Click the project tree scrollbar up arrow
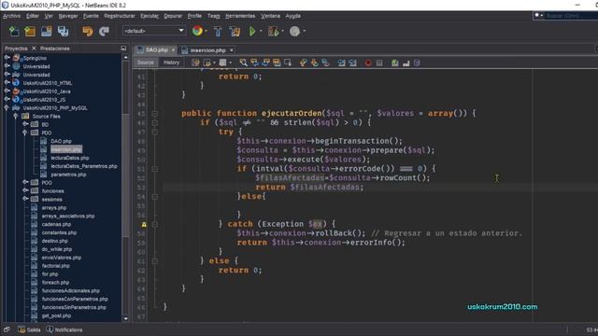The width and height of the screenshot is (598, 336). 126,57
